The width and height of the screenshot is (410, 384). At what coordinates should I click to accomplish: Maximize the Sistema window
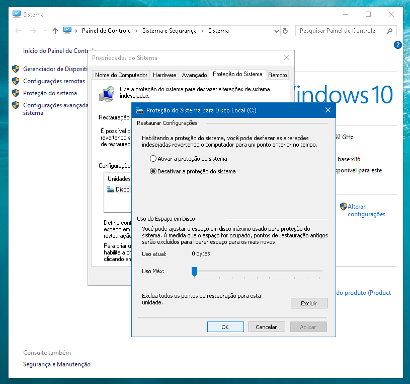(x=368, y=14)
